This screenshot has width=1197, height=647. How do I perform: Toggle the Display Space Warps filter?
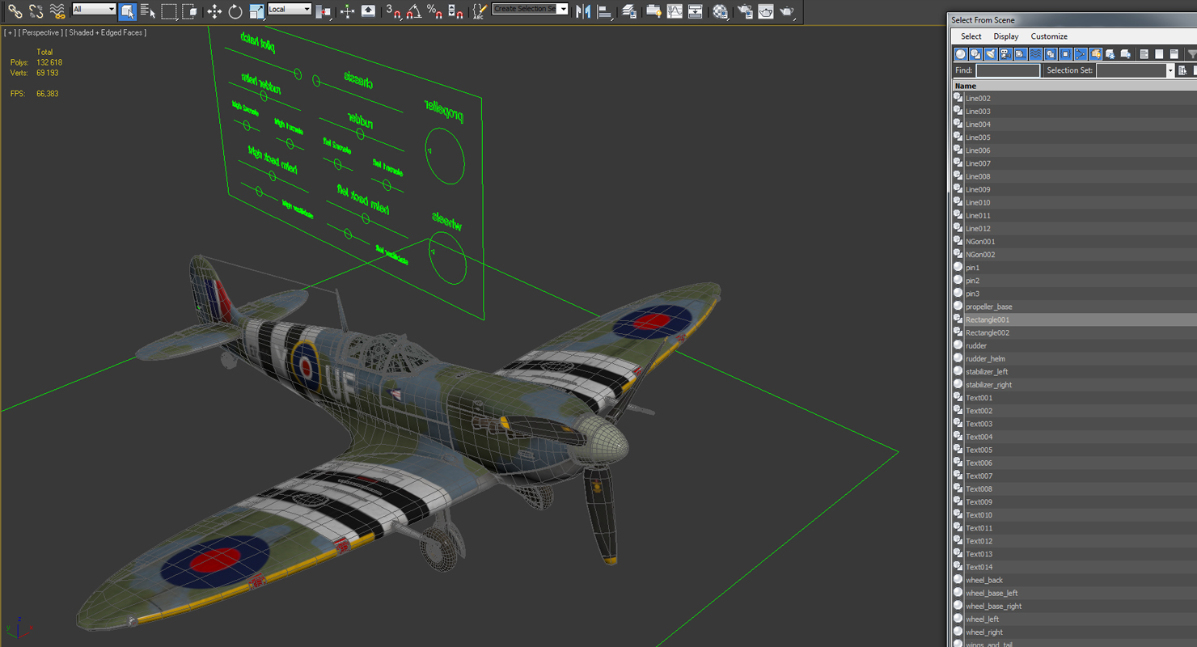point(1035,54)
